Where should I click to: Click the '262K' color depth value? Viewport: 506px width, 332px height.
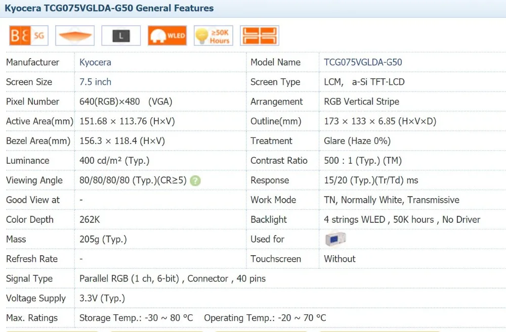click(90, 219)
